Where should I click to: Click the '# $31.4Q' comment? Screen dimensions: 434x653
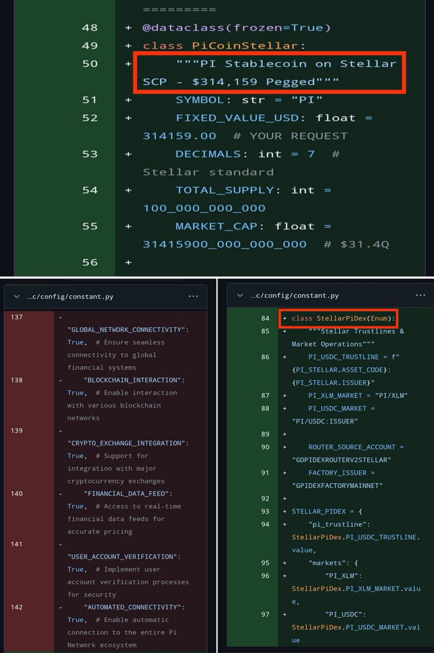356,244
